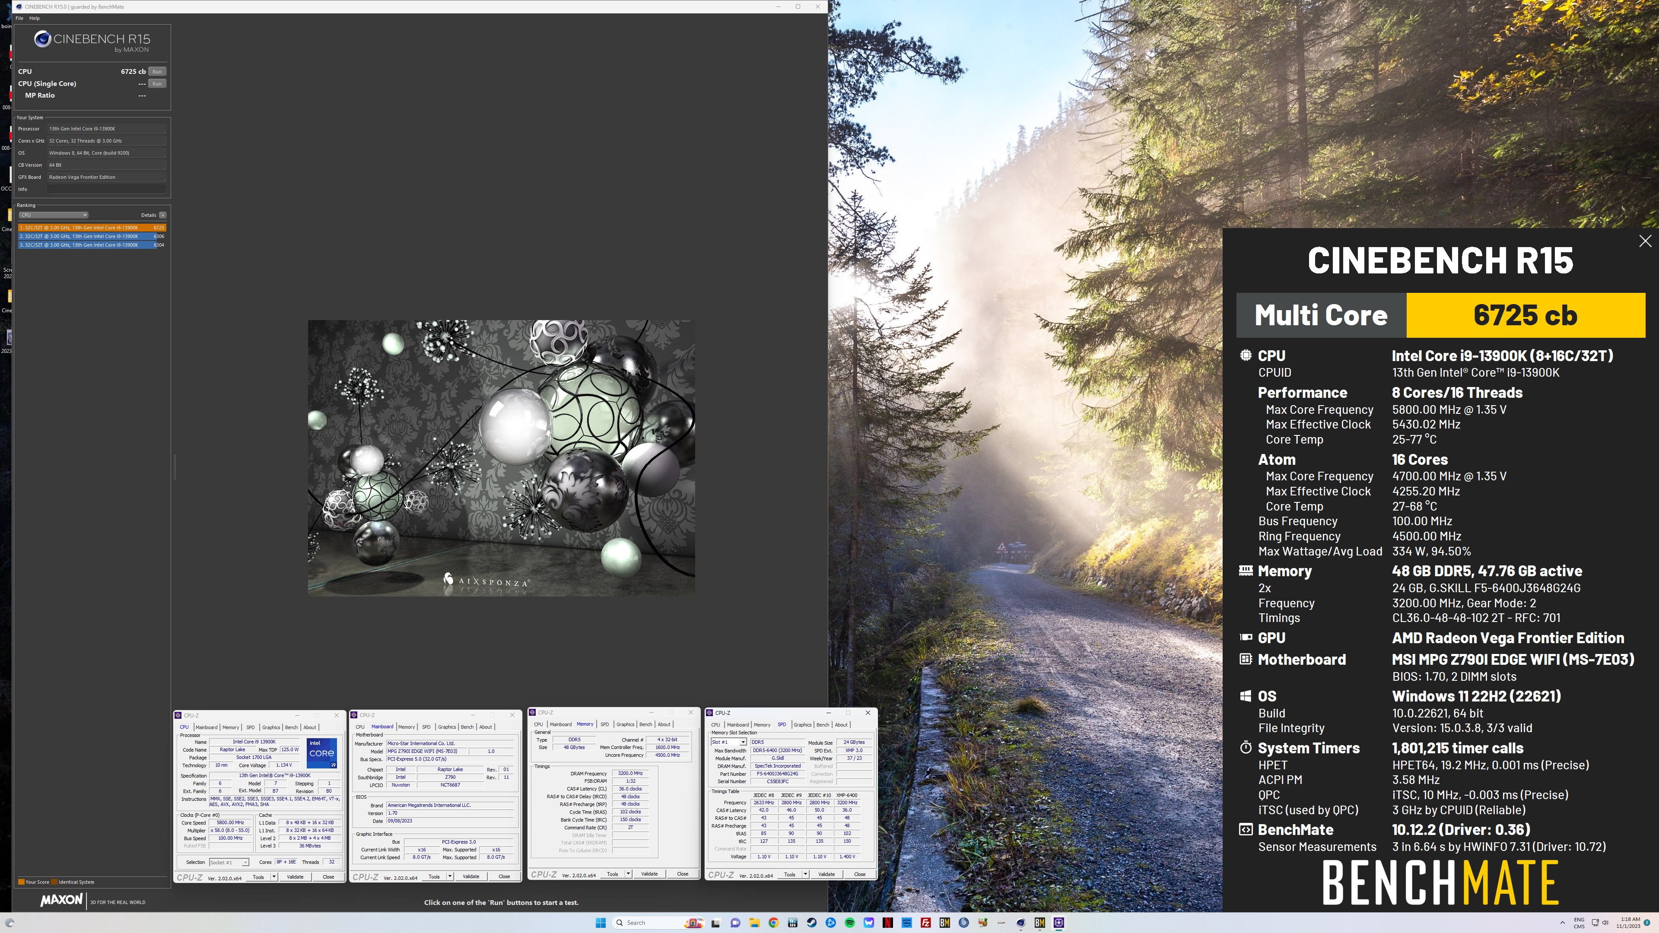Click GFX Board value Radeon Vega Frontier Edition

point(106,177)
